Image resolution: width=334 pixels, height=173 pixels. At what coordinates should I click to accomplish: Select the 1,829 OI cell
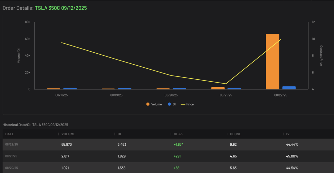[x=121, y=156]
